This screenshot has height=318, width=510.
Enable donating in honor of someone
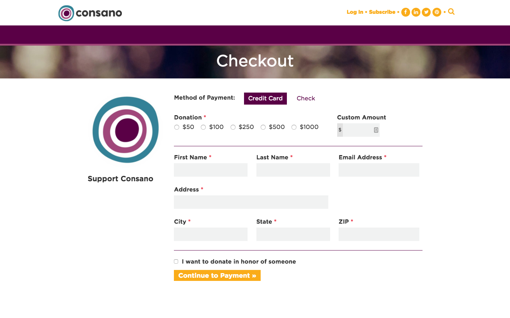(x=176, y=261)
